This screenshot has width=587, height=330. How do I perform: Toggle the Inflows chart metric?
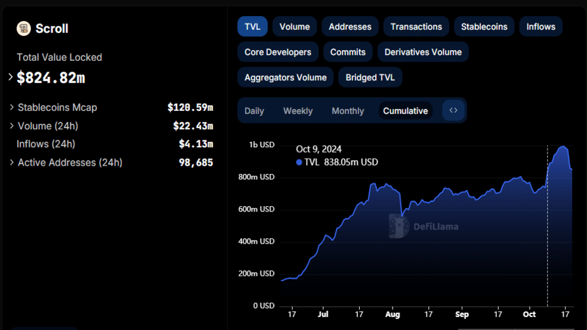pos(540,27)
